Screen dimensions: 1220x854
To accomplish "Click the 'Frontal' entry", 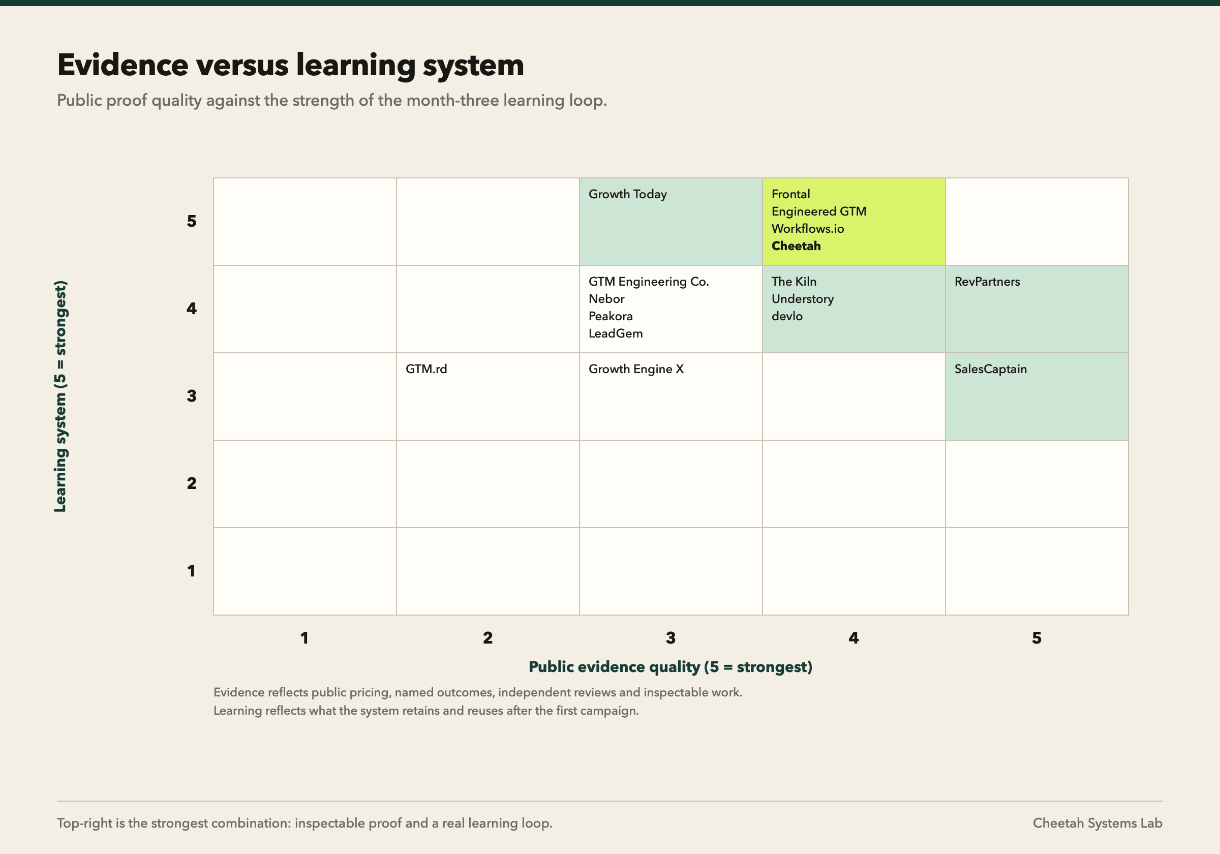I will pos(790,195).
